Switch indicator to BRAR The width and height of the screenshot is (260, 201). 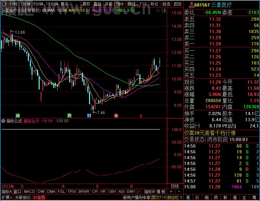[84, 192]
